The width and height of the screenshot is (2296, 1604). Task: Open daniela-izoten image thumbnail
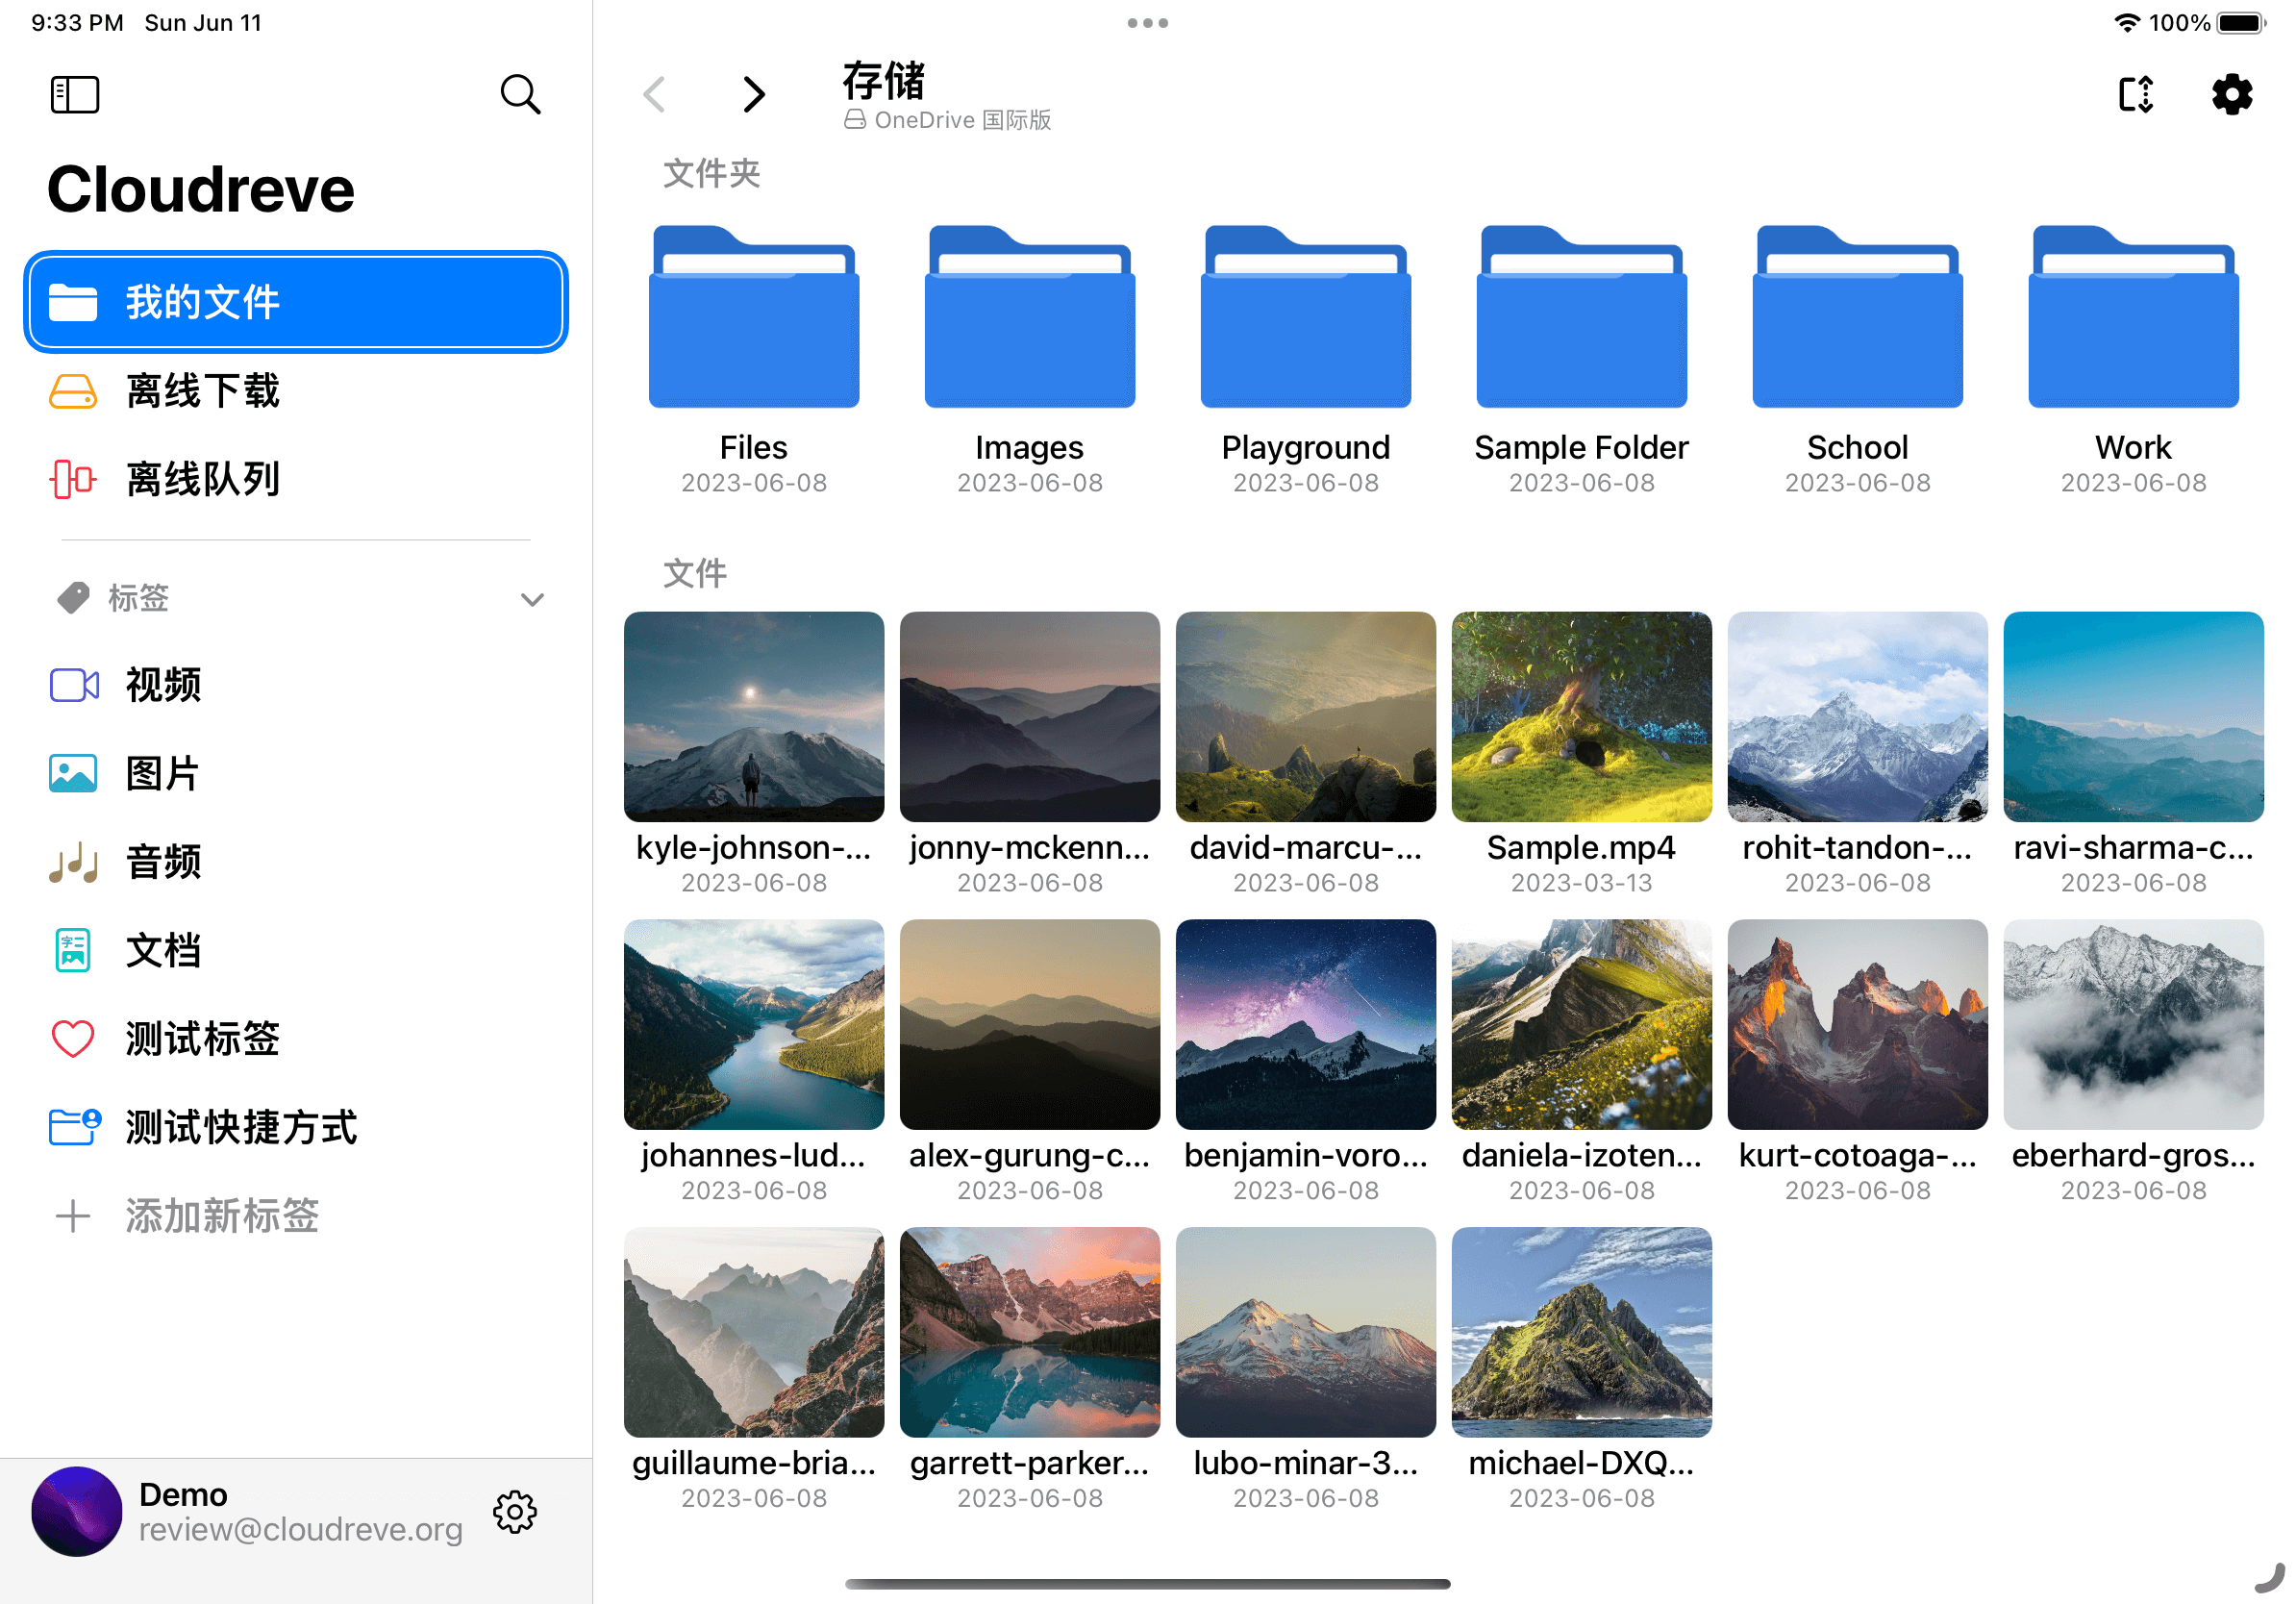[1582, 1024]
